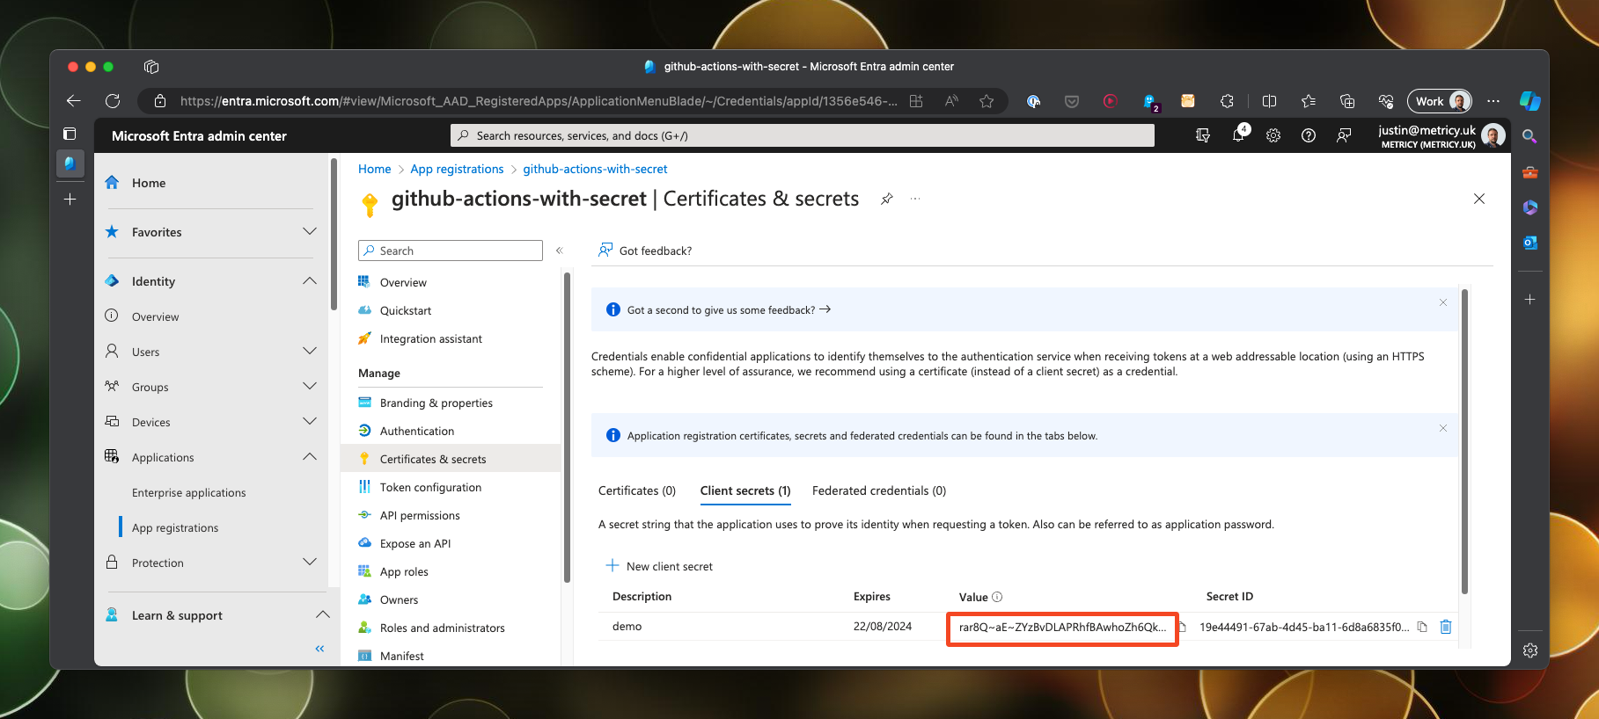Open the Work profile button
The height and width of the screenshot is (719, 1599).
tap(1439, 101)
